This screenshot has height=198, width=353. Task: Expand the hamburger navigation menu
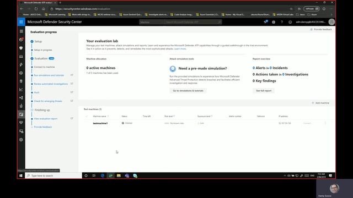21,31
